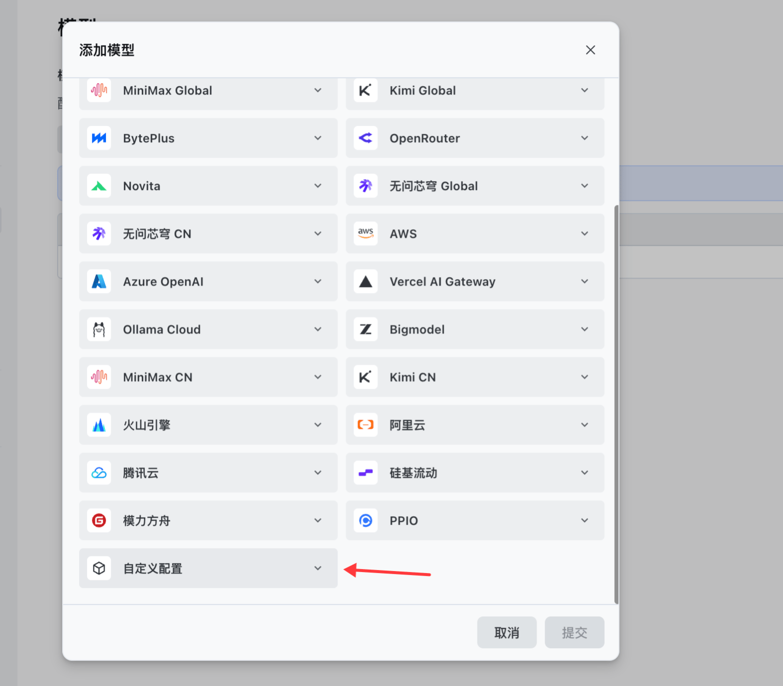
Task: Click the 火山引擎 label text
Action: tap(147, 425)
